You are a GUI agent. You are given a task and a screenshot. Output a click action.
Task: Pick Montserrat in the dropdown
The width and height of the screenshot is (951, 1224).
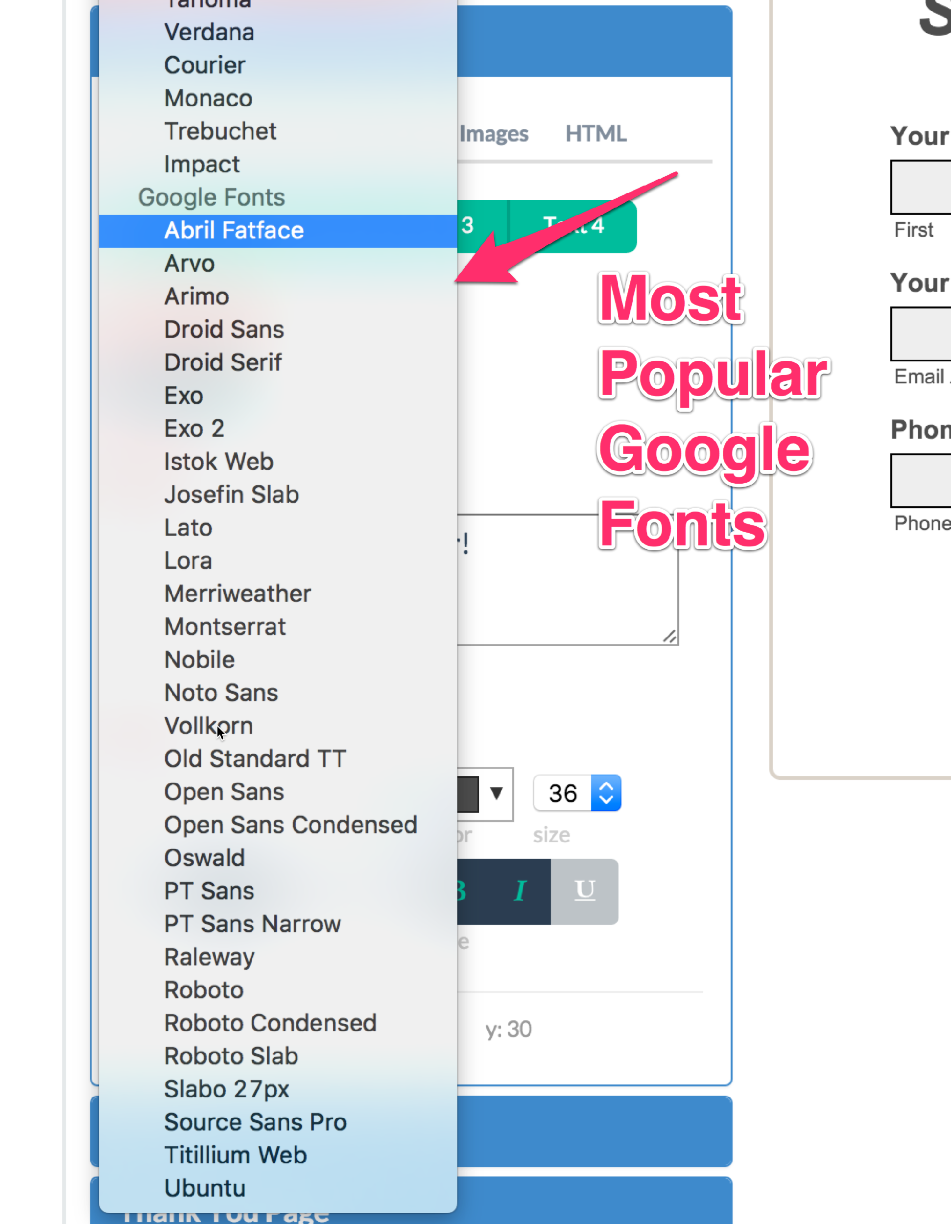(225, 627)
